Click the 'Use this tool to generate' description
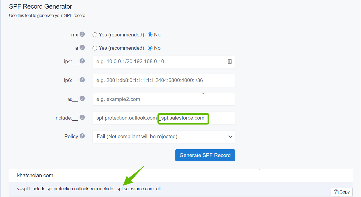The image size is (361, 197). [x=48, y=15]
